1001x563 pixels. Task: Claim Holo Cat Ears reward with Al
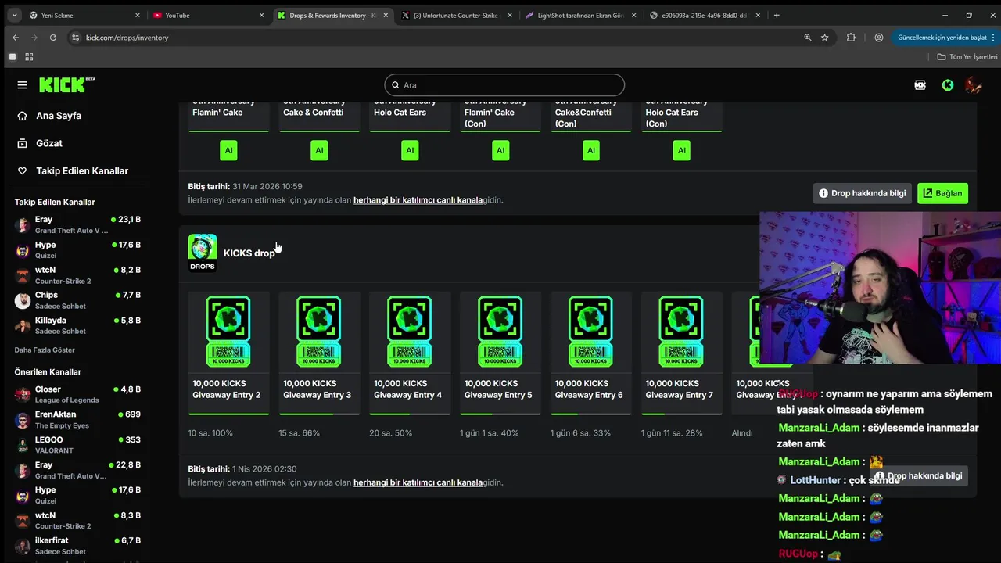[410, 150]
